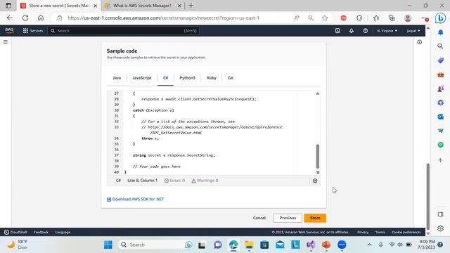The width and height of the screenshot is (450, 253).
Task: Open Read aloud icon in address bar
Action: 297,18
